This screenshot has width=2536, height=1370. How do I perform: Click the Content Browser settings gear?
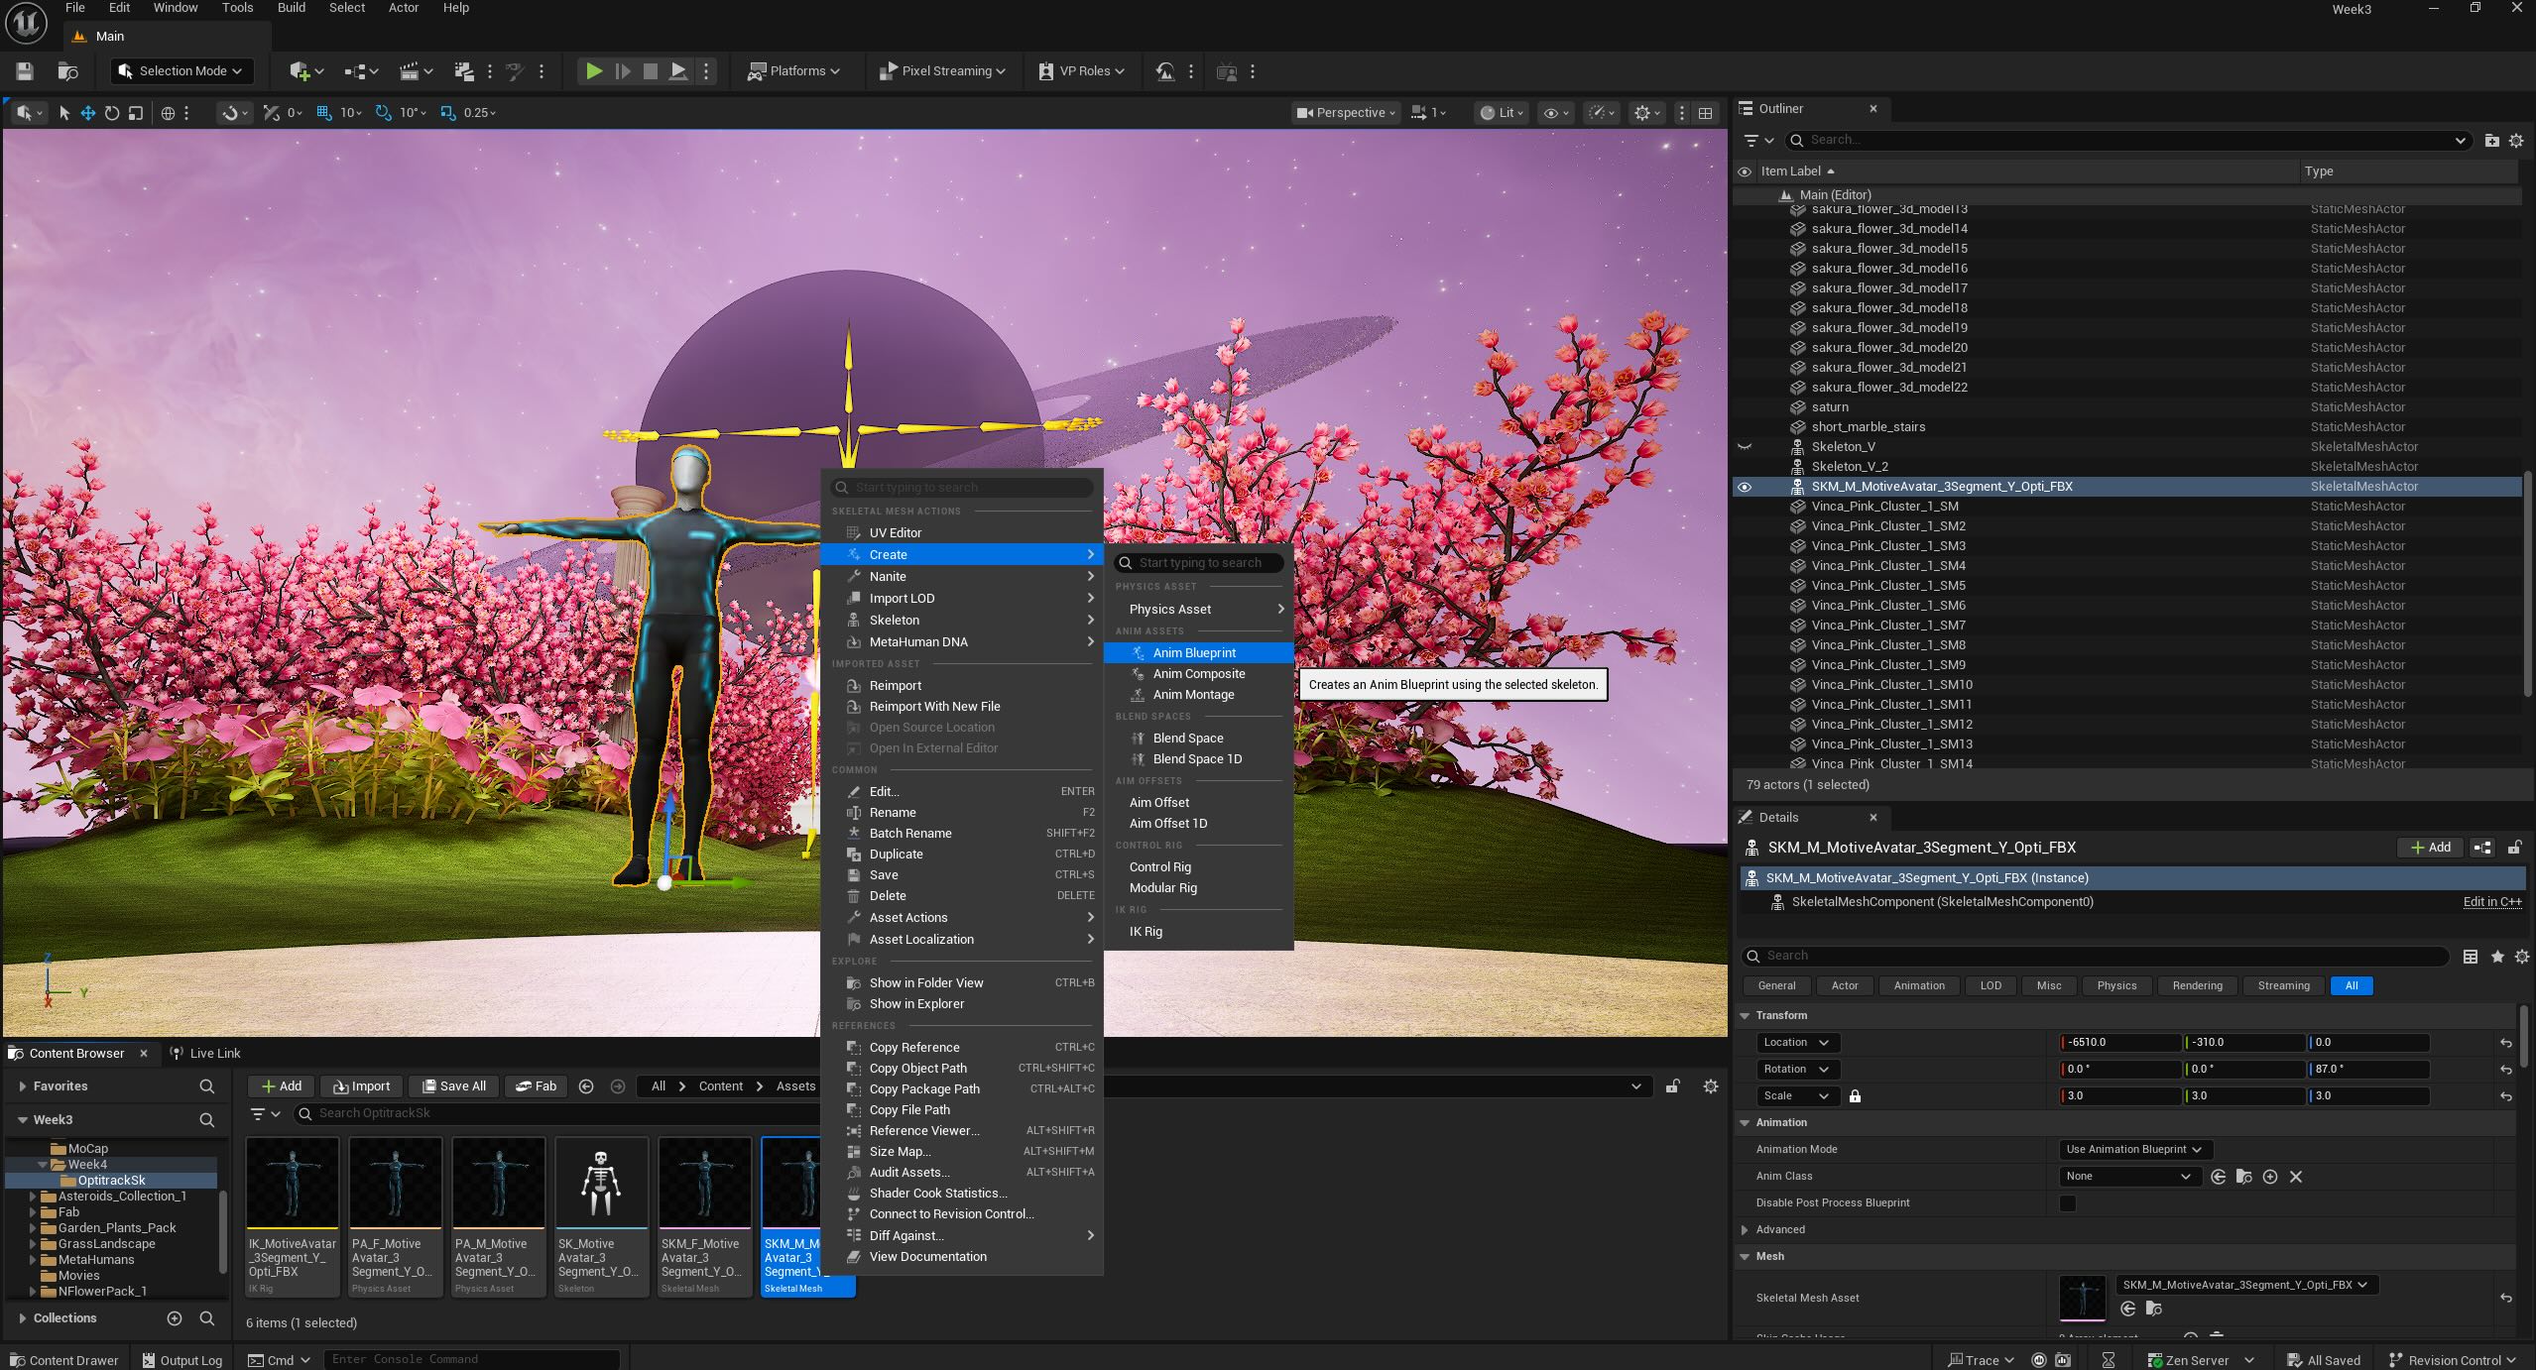1710,1086
